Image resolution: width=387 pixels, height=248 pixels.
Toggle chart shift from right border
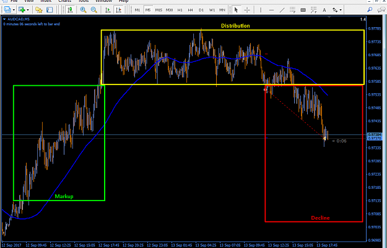pyautogui.click(x=119, y=10)
